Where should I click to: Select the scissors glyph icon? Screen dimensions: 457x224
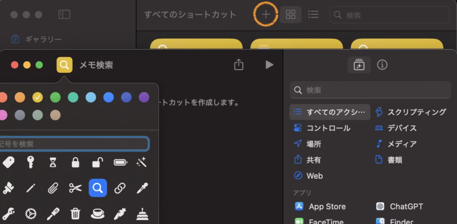(75, 189)
